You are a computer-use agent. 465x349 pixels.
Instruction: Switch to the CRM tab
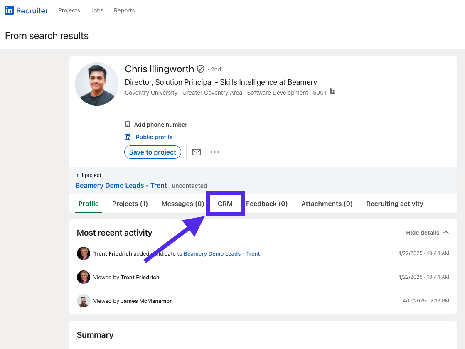(225, 204)
